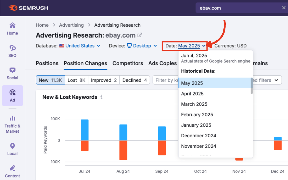Enable the Improved keywords filter
This screenshot has height=180, width=288.
coord(104,80)
